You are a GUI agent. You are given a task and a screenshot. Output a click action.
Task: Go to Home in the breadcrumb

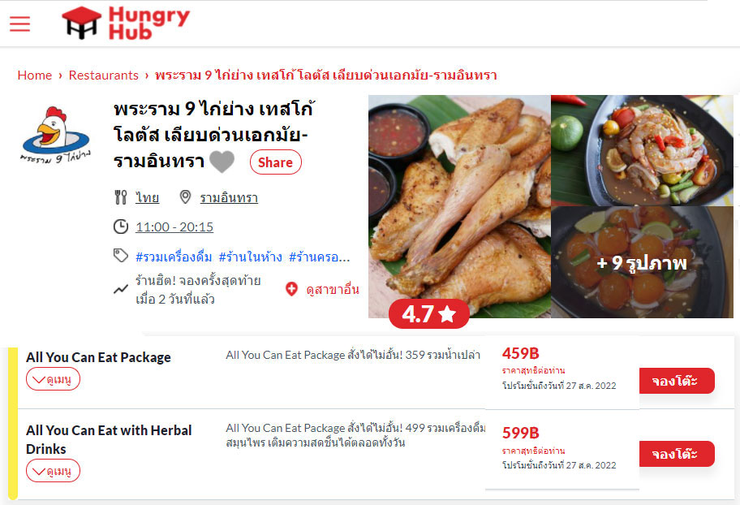[x=34, y=76]
